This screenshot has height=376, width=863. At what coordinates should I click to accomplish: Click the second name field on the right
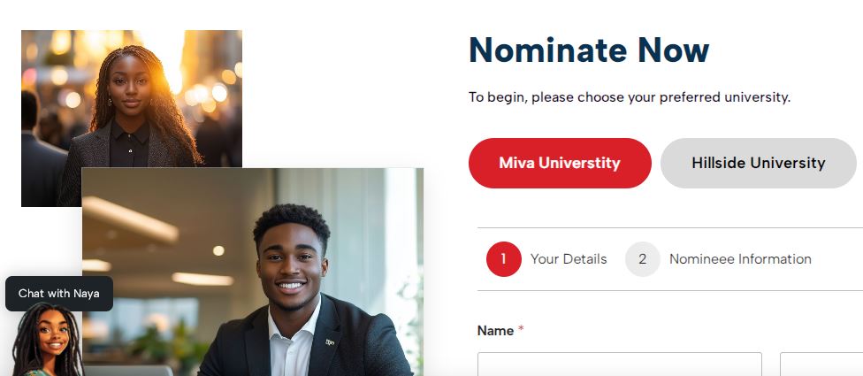pyautogui.click(x=821, y=364)
